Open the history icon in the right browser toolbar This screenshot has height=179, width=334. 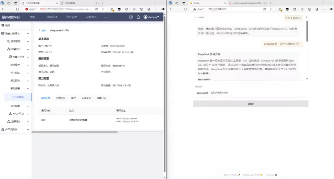[x=310, y=9]
